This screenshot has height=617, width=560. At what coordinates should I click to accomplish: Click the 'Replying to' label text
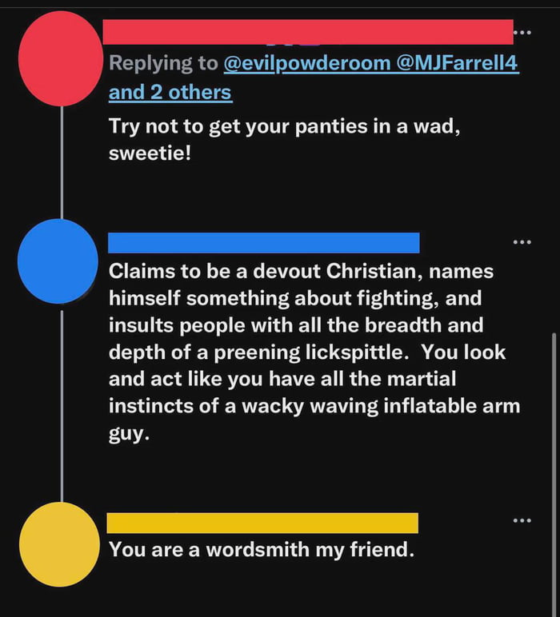163,63
